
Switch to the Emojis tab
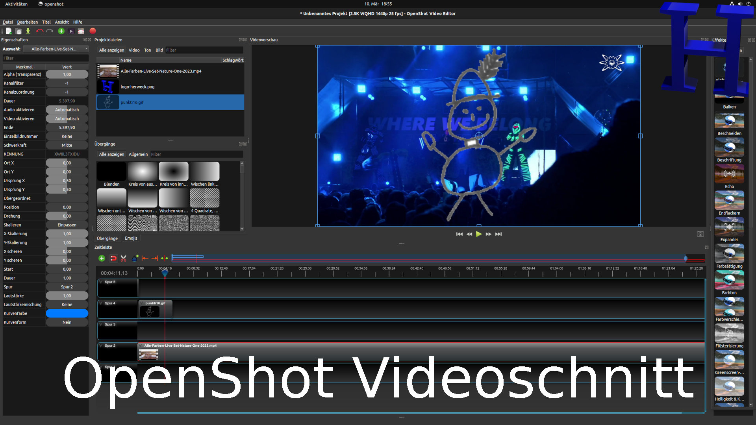131,238
